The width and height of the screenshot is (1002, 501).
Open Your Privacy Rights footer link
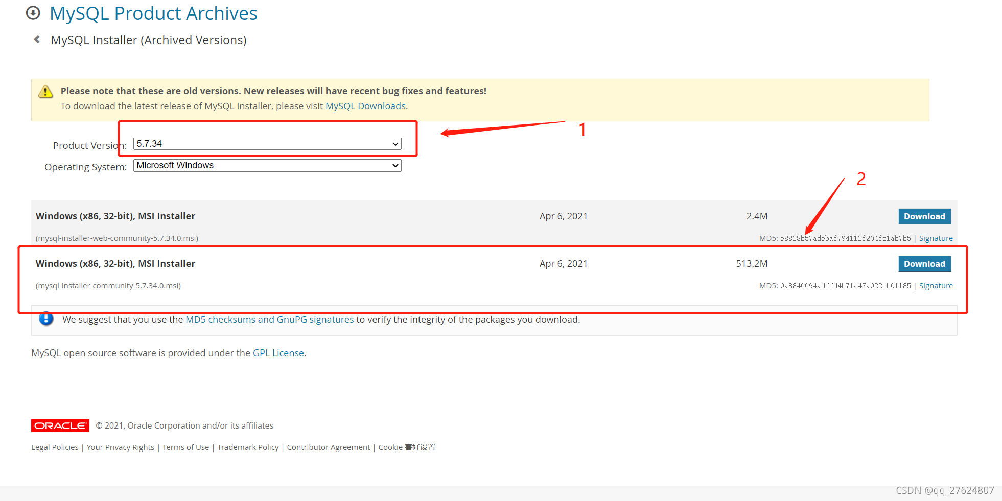pyautogui.click(x=120, y=447)
